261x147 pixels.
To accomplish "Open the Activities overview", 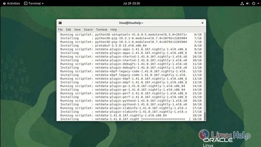I will 11,3.
